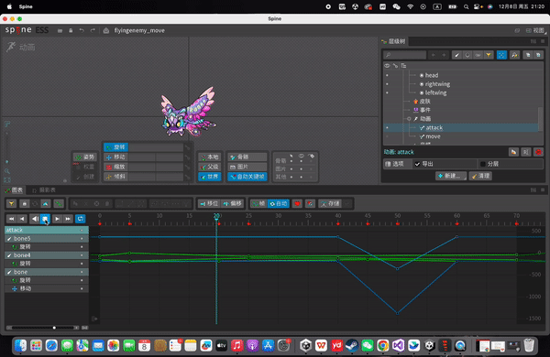The width and height of the screenshot is (550, 357).
Task: Open the 存储 (Store) curve dropdown
Action: pos(330,203)
